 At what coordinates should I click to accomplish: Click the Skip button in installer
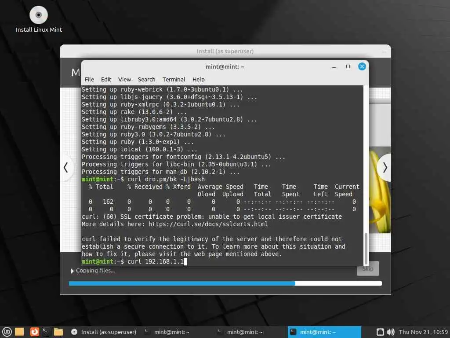pyautogui.click(x=368, y=269)
